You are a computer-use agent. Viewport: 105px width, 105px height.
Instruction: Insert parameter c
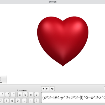(x=31, y=94)
